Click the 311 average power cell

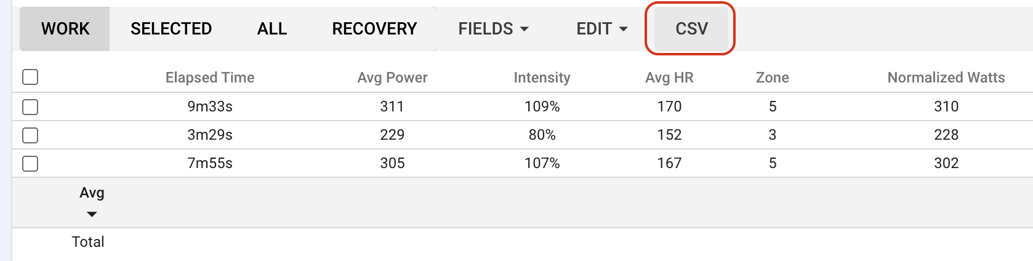pyautogui.click(x=392, y=106)
